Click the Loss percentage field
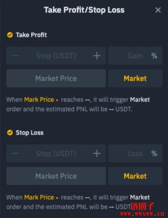The width and height of the screenshot is (168, 218). coord(135,153)
